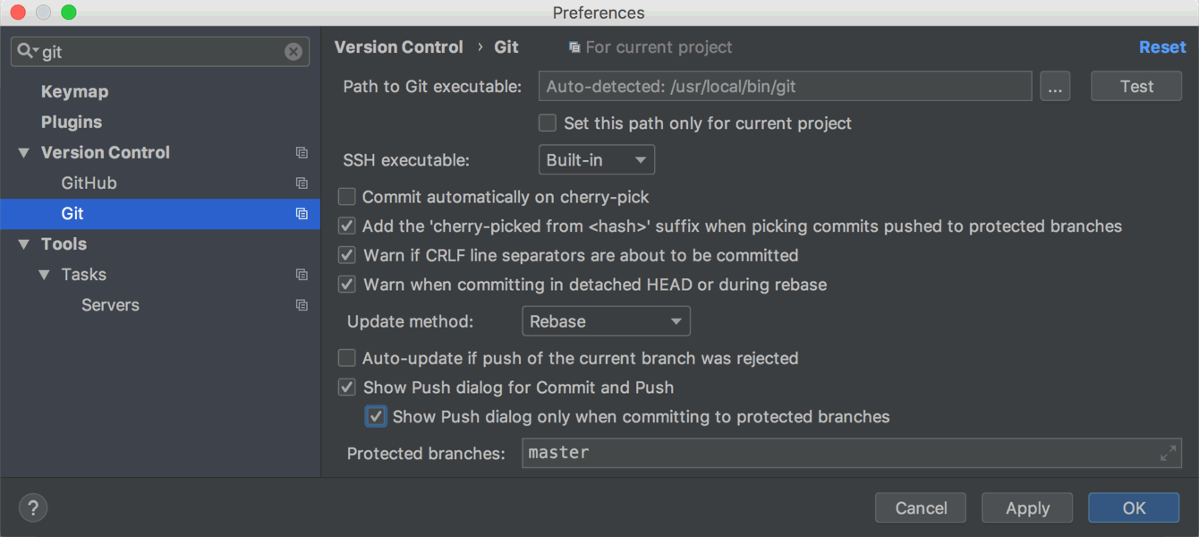Click project-level icon on Git row
The width and height of the screenshot is (1199, 537).
302,214
